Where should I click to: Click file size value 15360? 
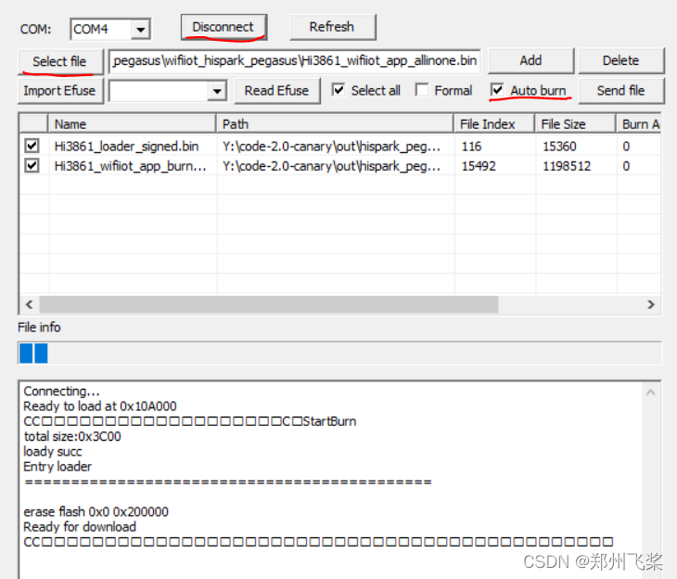click(x=559, y=147)
